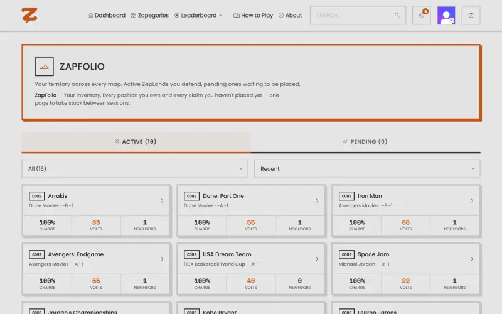Viewport: 502px width, 314px height.
Task: Open the Space Jam card chevron
Action: point(472,259)
